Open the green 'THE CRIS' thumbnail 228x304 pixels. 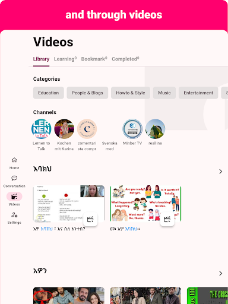point(207,296)
